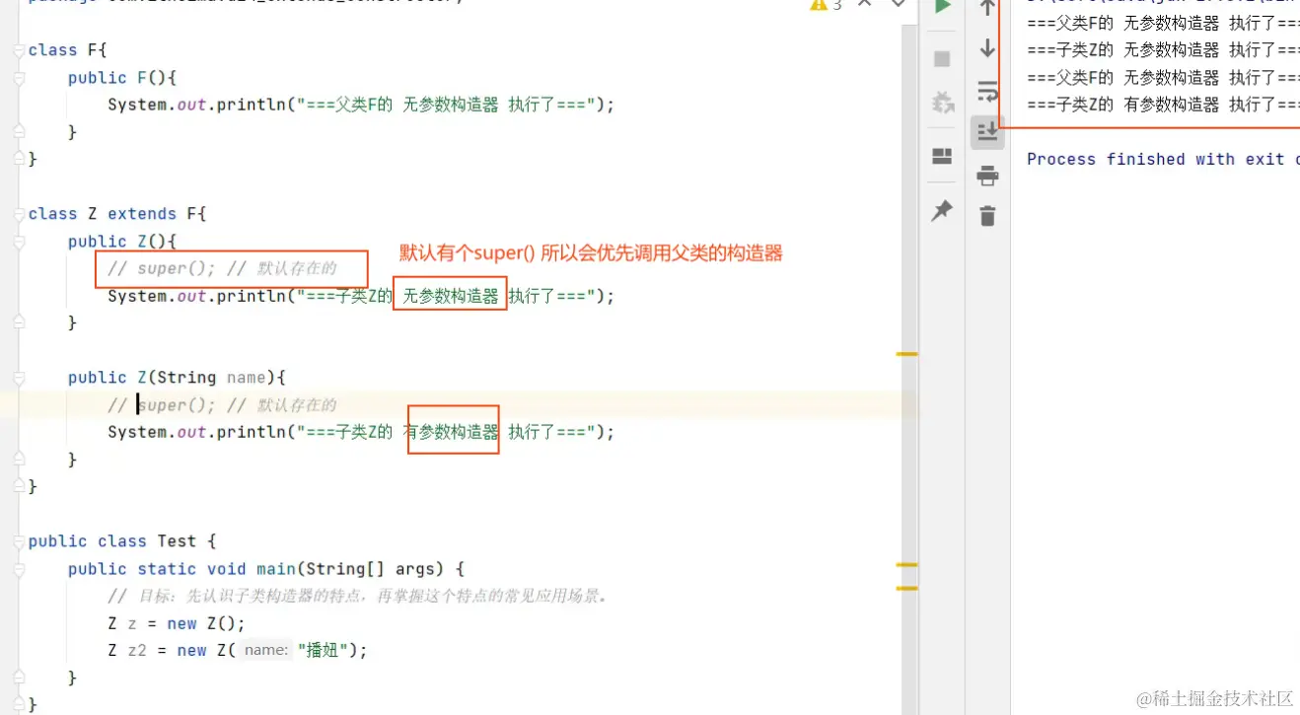Pin the Run tool window

(x=942, y=210)
